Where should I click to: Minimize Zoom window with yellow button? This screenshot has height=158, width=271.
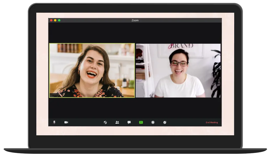coord(55,20)
